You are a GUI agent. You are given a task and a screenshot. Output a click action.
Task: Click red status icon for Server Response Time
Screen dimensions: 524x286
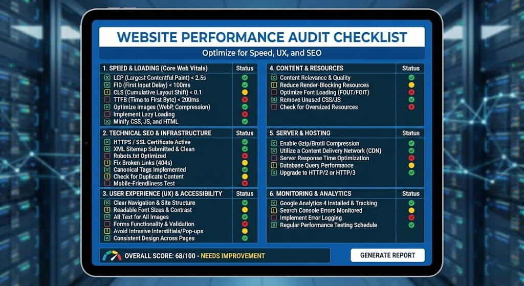tap(411, 159)
